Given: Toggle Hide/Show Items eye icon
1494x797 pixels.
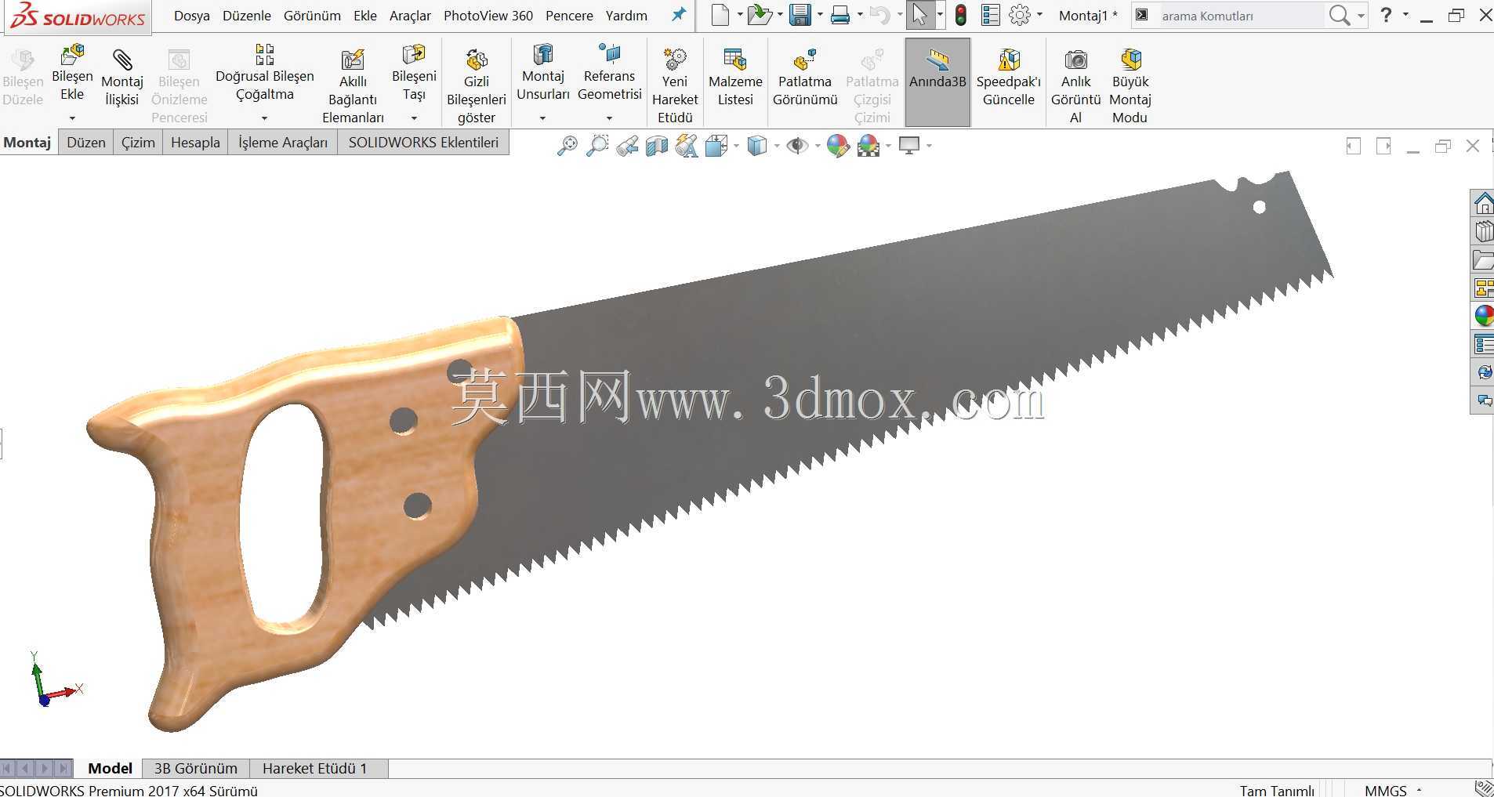Looking at the screenshot, I should tap(798, 146).
